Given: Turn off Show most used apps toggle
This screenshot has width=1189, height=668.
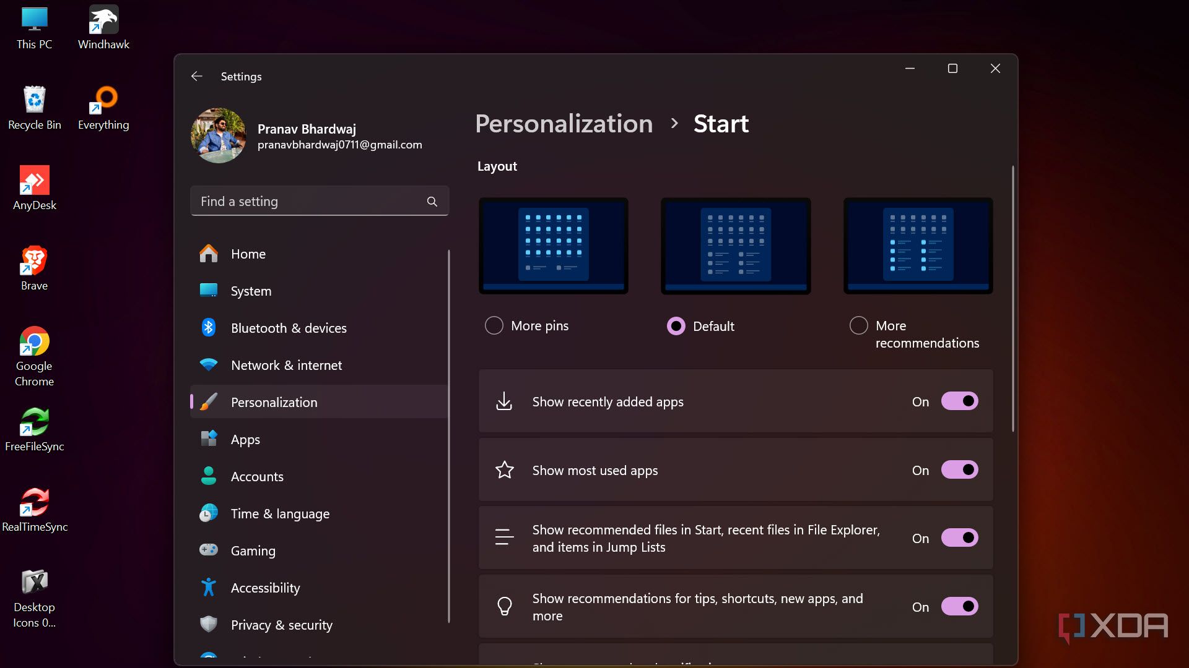Looking at the screenshot, I should pos(959,469).
